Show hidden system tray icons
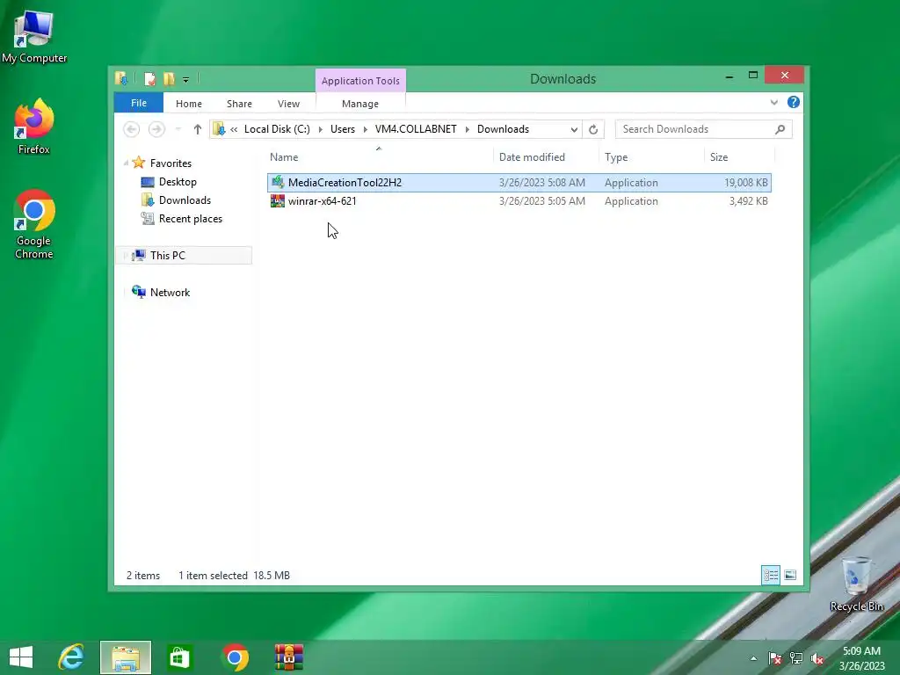This screenshot has width=900, height=675. 753,658
